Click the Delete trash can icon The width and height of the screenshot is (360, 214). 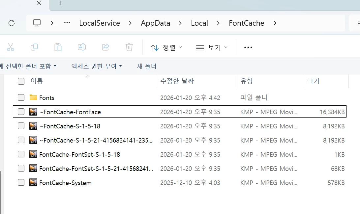(x=129, y=47)
